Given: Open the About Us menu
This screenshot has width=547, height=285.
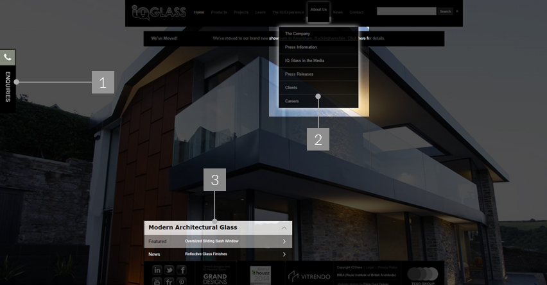Looking at the screenshot, I should pyautogui.click(x=318, y=10).
